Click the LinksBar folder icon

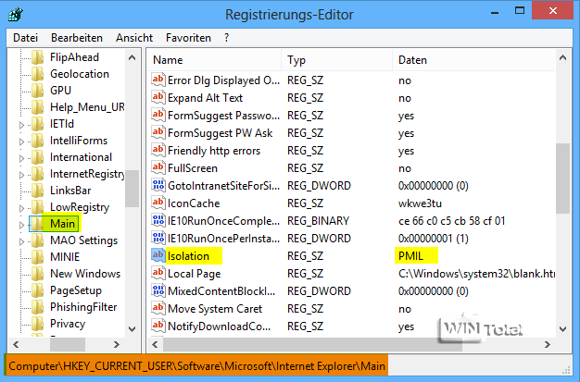click(37, 191)
